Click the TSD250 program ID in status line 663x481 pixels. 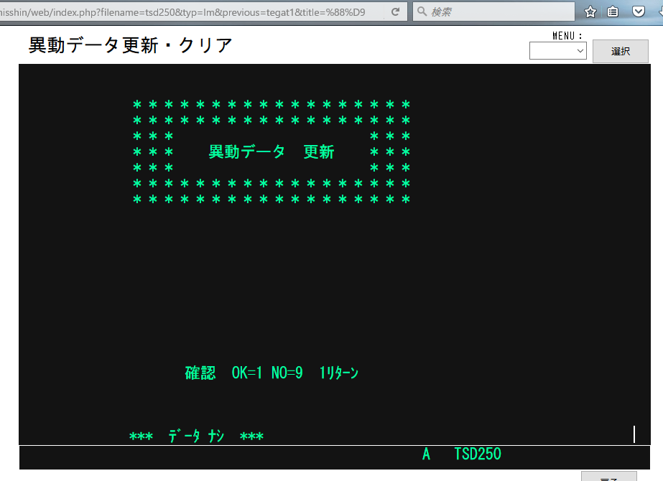click(x=478, y=454)
